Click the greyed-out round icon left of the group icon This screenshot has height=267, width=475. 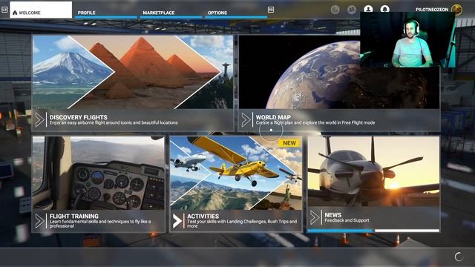point(335,10)
